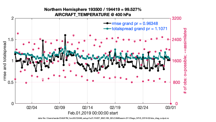This screenshot has width=216, height=122.
Task: Click the 'Feb.01,2019 00:00:00 start' x-axis label
Action: (x=93, y=113)
